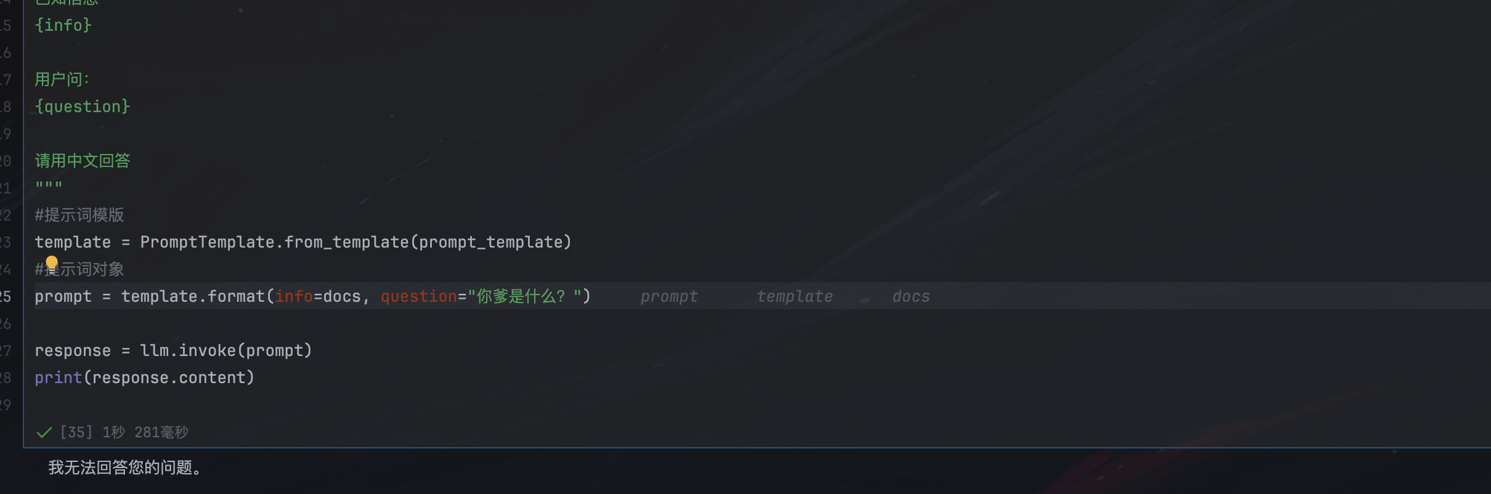The width and height of the screenshot is (1491, 494).
Task: Click the output text 我无法回答您的问题。
Action: tap(125, 468)
